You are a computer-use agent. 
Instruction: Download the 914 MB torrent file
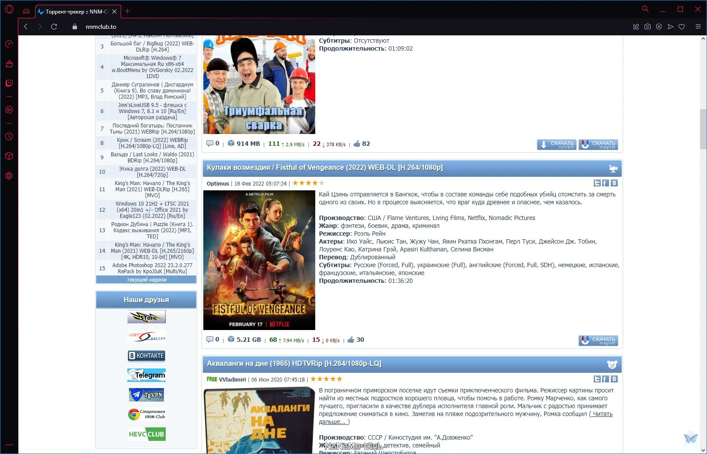pos(557,144)
